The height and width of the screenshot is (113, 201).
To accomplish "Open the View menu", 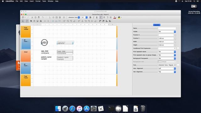I will (26, 1).
